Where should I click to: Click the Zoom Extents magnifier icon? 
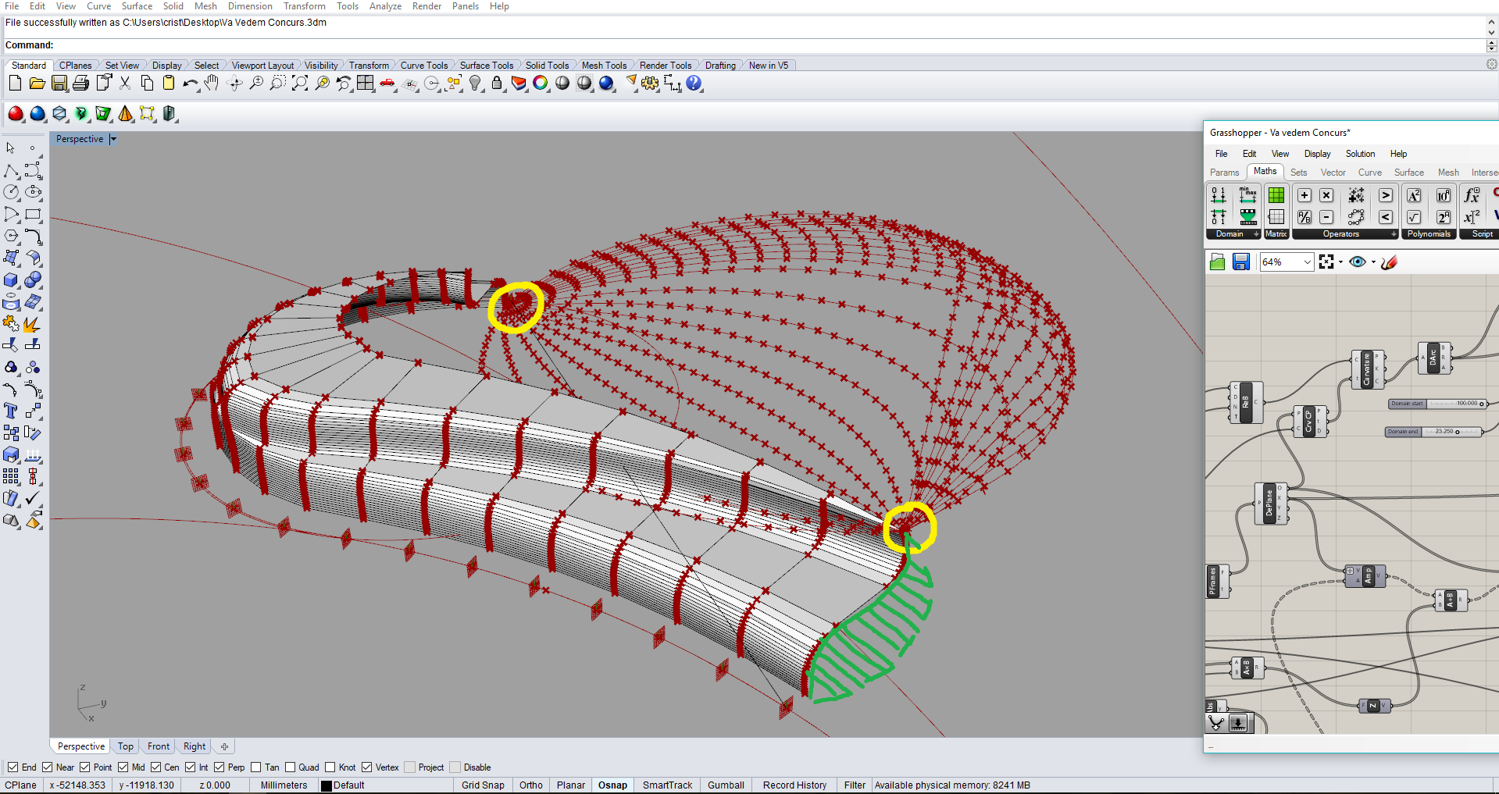(300, 84)
